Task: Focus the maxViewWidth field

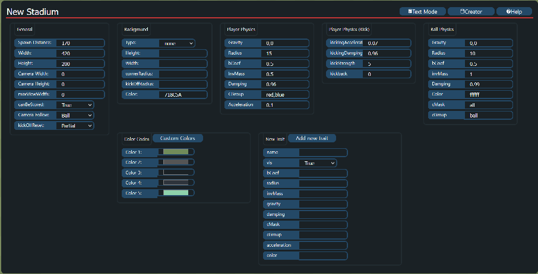Action: (x=81, y=94)
